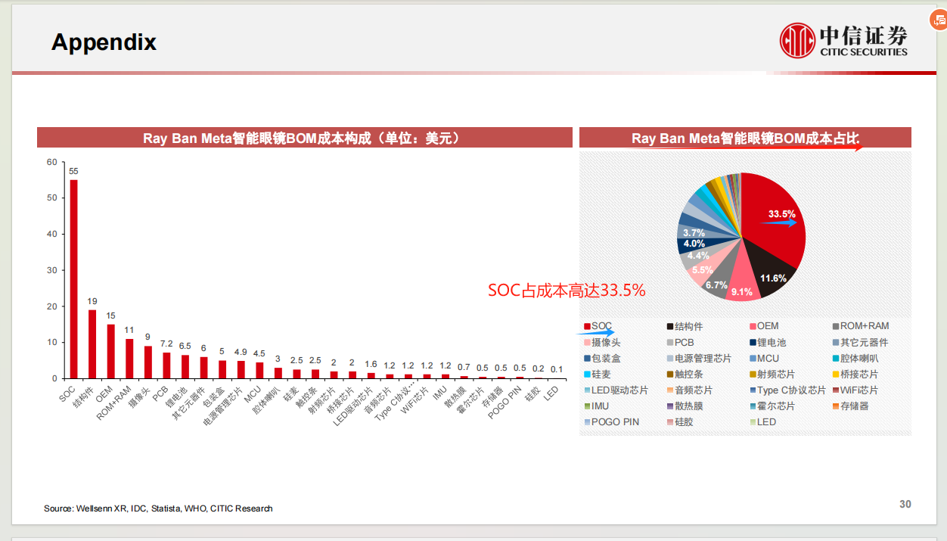Click the legend text 存储器

click(x=855, y=406)
